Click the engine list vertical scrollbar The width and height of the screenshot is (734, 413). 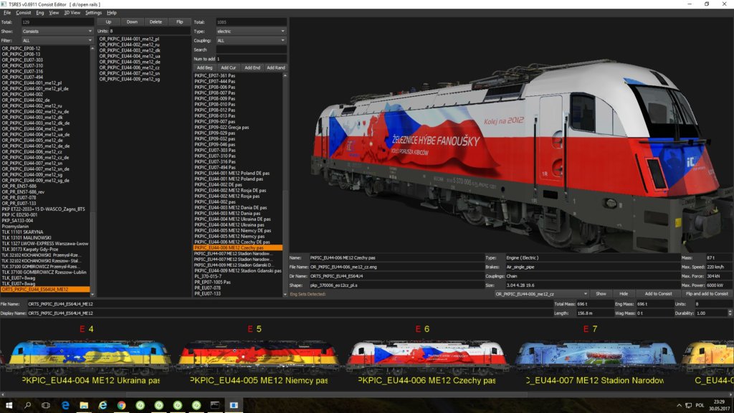285,185
